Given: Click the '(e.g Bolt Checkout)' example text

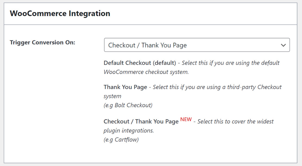Looking at the screenshot, I should click(128, 105).
